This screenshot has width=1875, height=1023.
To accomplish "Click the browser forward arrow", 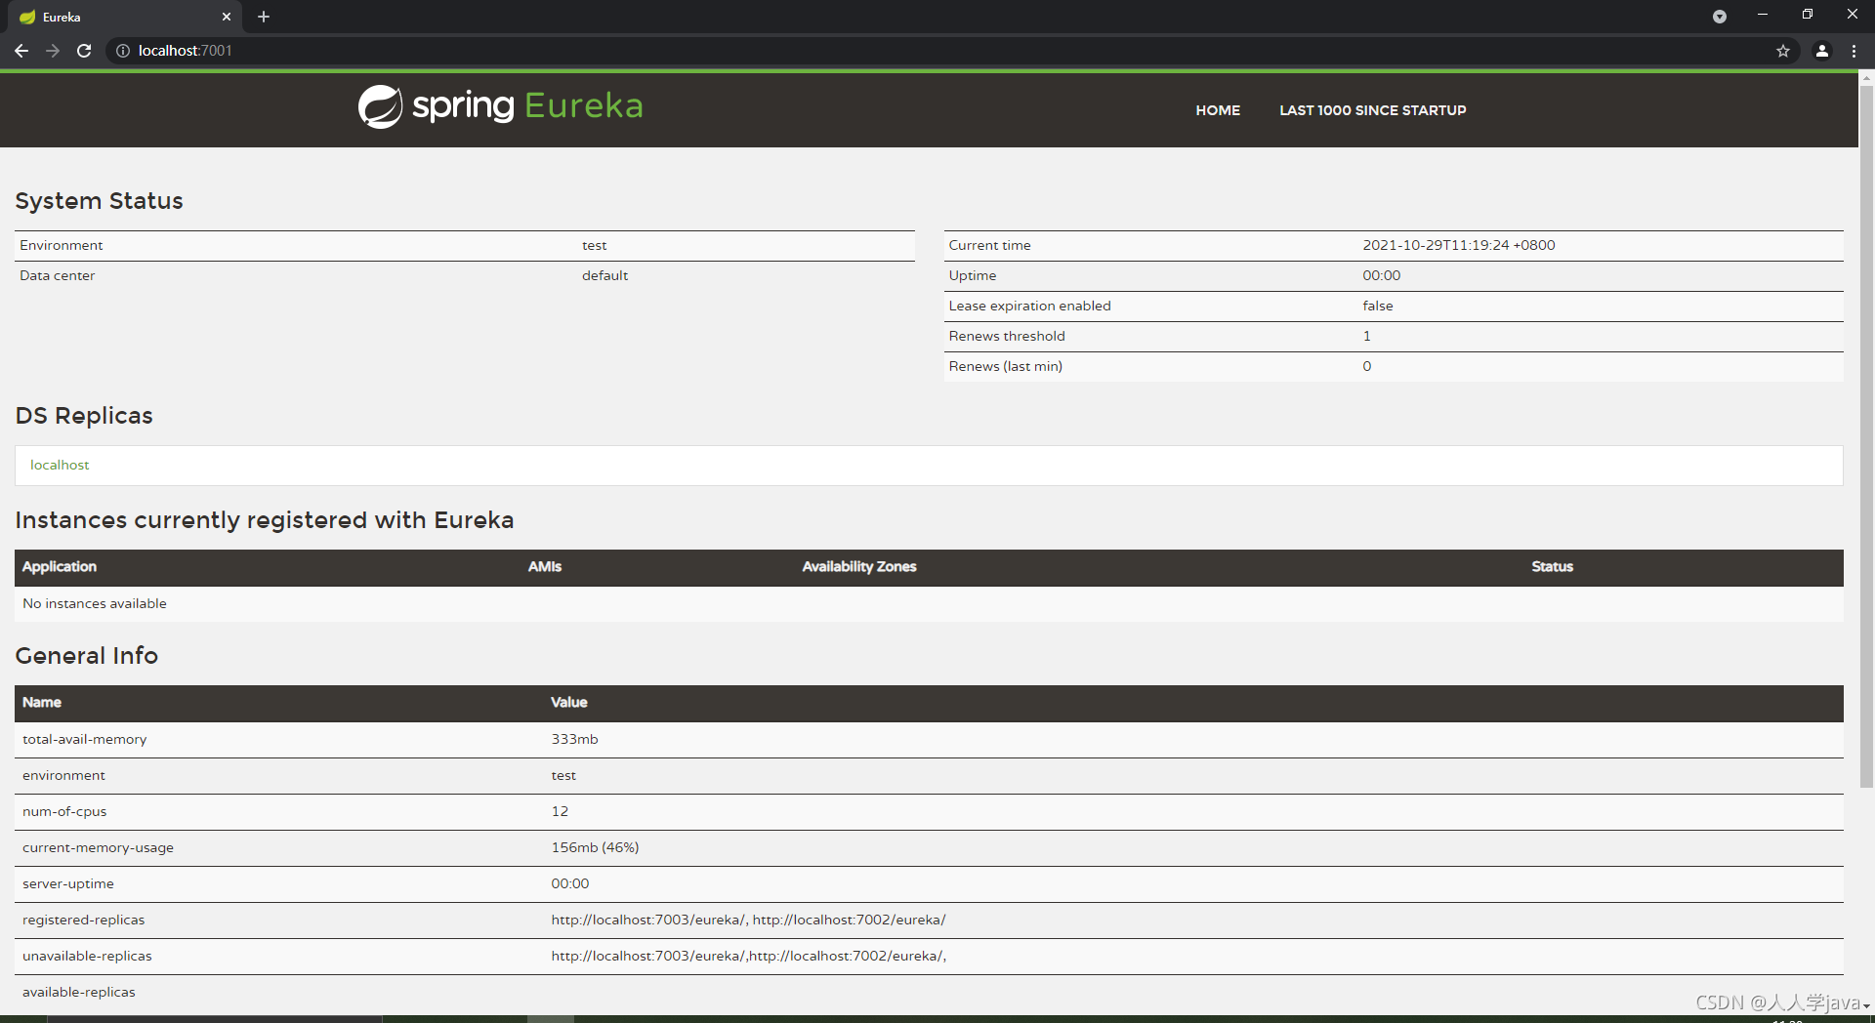I will [x=53, y=51].
